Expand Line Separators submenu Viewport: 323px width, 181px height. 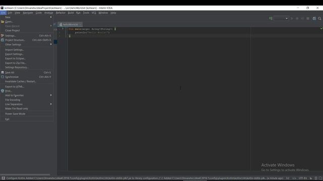[x=27, y=104]
